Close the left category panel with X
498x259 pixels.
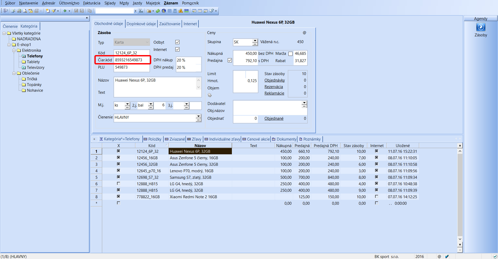(87, 18)
